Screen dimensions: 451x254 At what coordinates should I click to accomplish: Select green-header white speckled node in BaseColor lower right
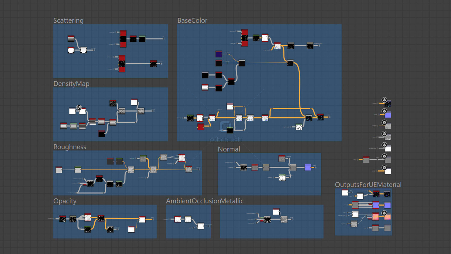[299, 127]
